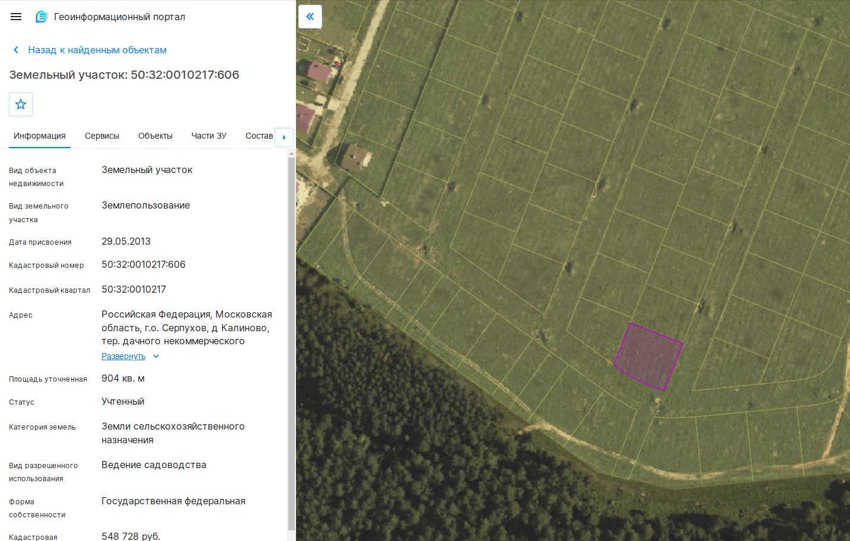Collapse the side panel with the double-chevron button
850x541 pixels.
310,17
